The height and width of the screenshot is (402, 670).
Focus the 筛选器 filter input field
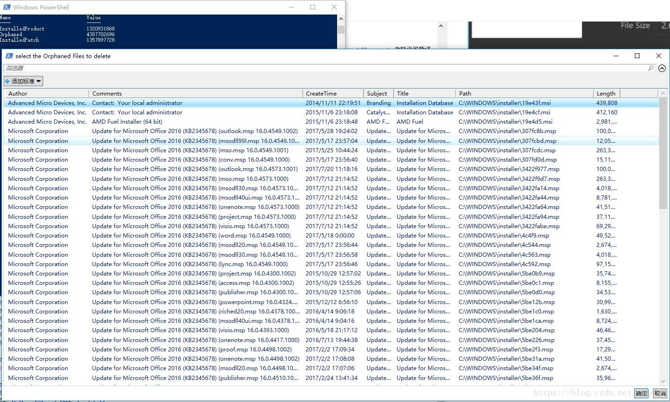pos(326,68)
